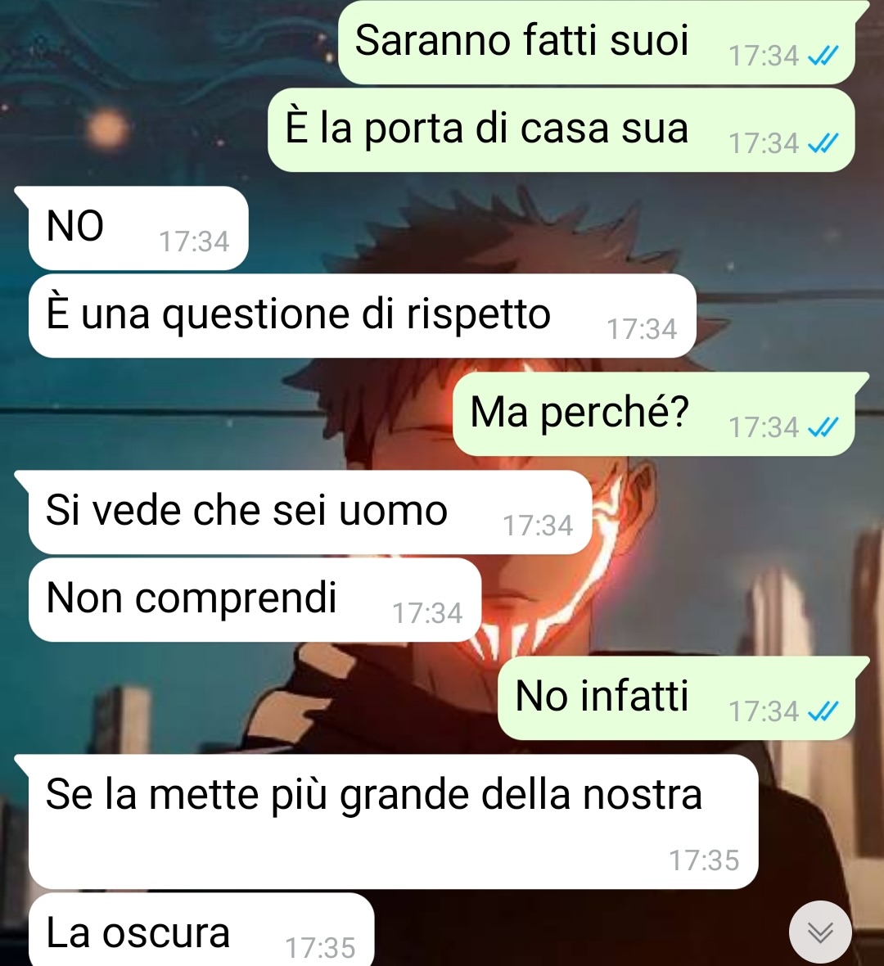Tap the timestamp beside 'Non comprendi'
This screenshot has width=884, height=966.
[x=427, y=613]
